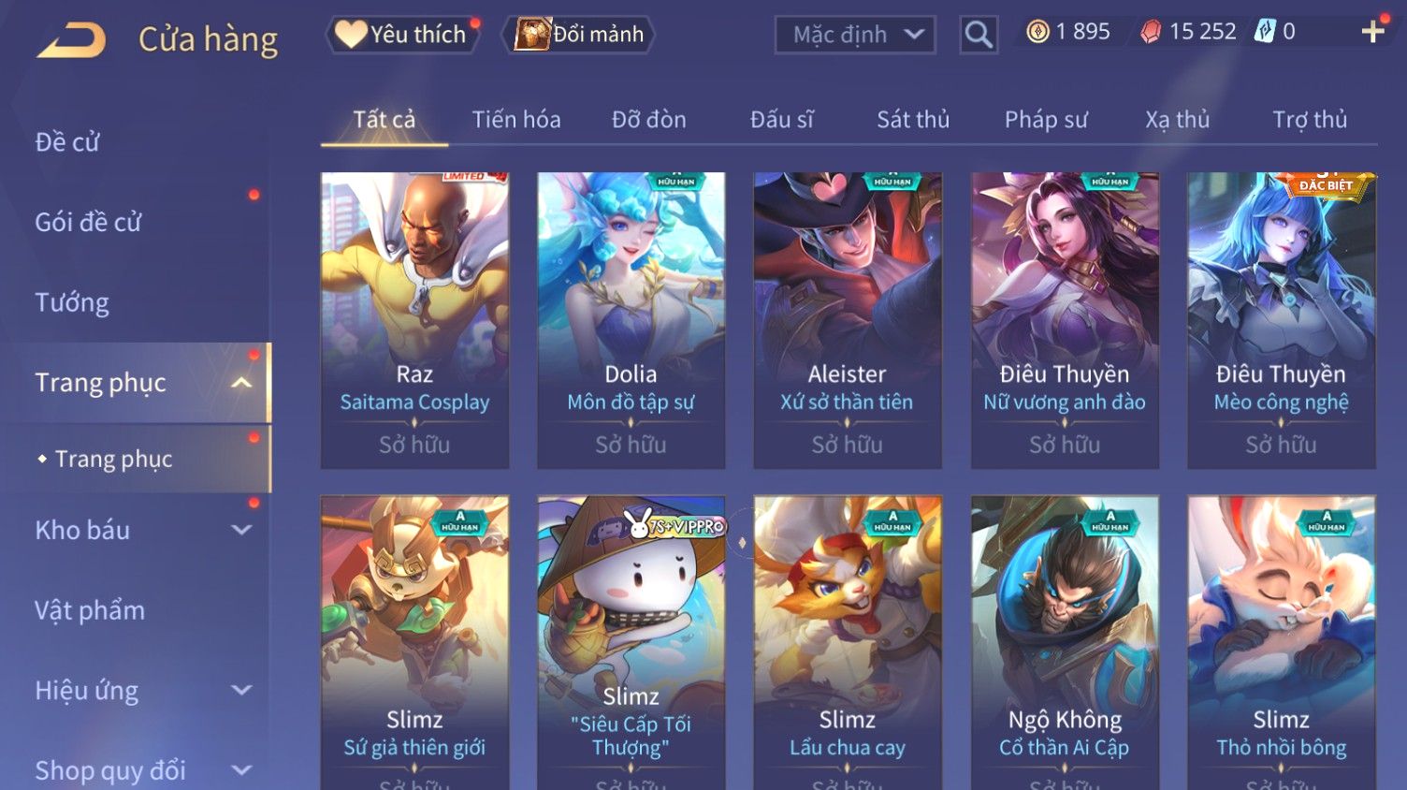This screenshot has width=1407, height=790.
Task: Open Đổi mảnh fragment exchange
Action: (x=578, y=35)
